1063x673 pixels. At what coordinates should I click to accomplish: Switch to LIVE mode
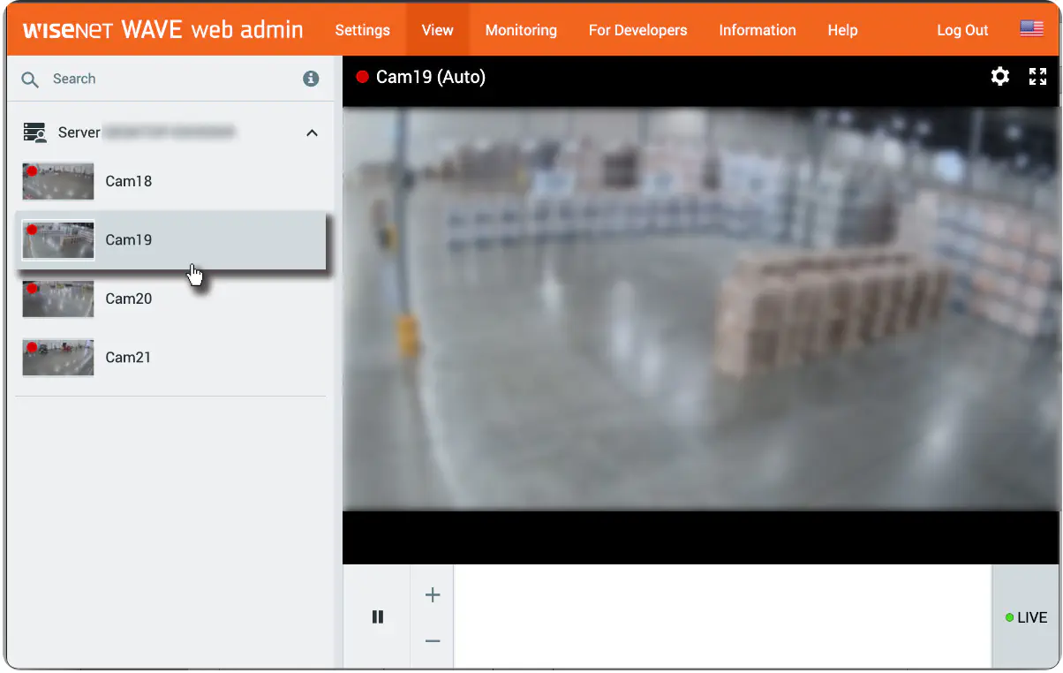[x=1026, y=617]
